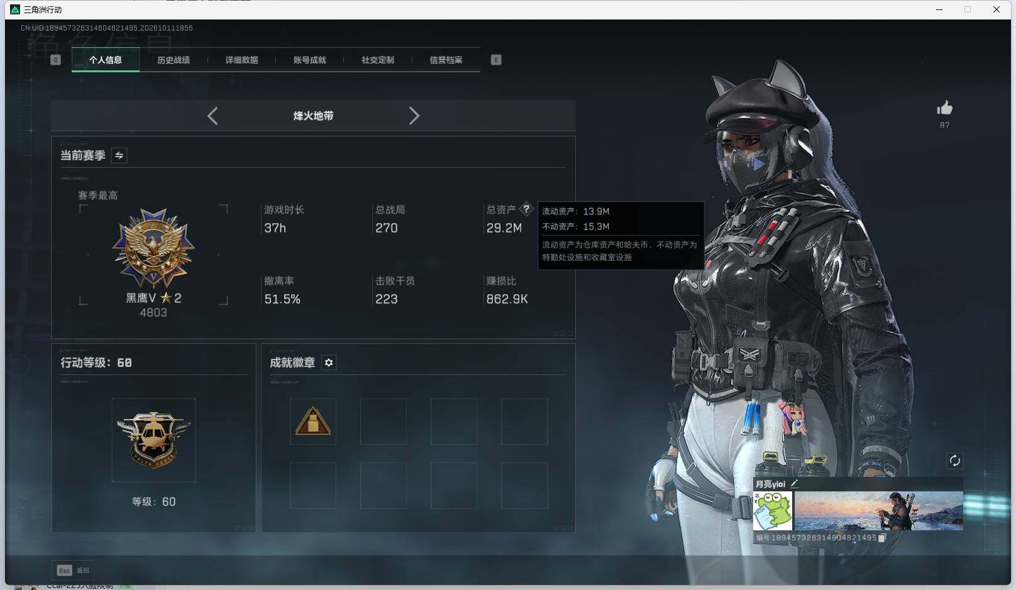Image resolution: width=1016 pixels, height=590 pixels.
Task: Click the Q previous-tab key icon
Action: click(55, 60)
